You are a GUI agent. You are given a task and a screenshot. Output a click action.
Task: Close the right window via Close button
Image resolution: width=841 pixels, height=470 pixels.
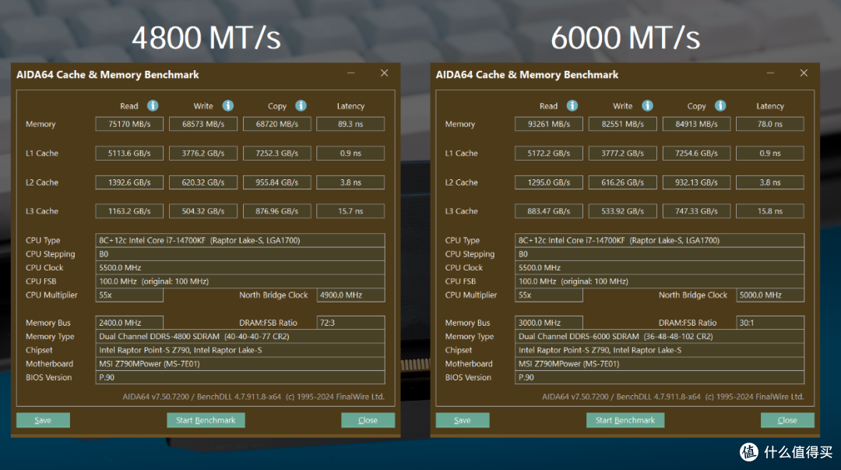click(787, 420)
